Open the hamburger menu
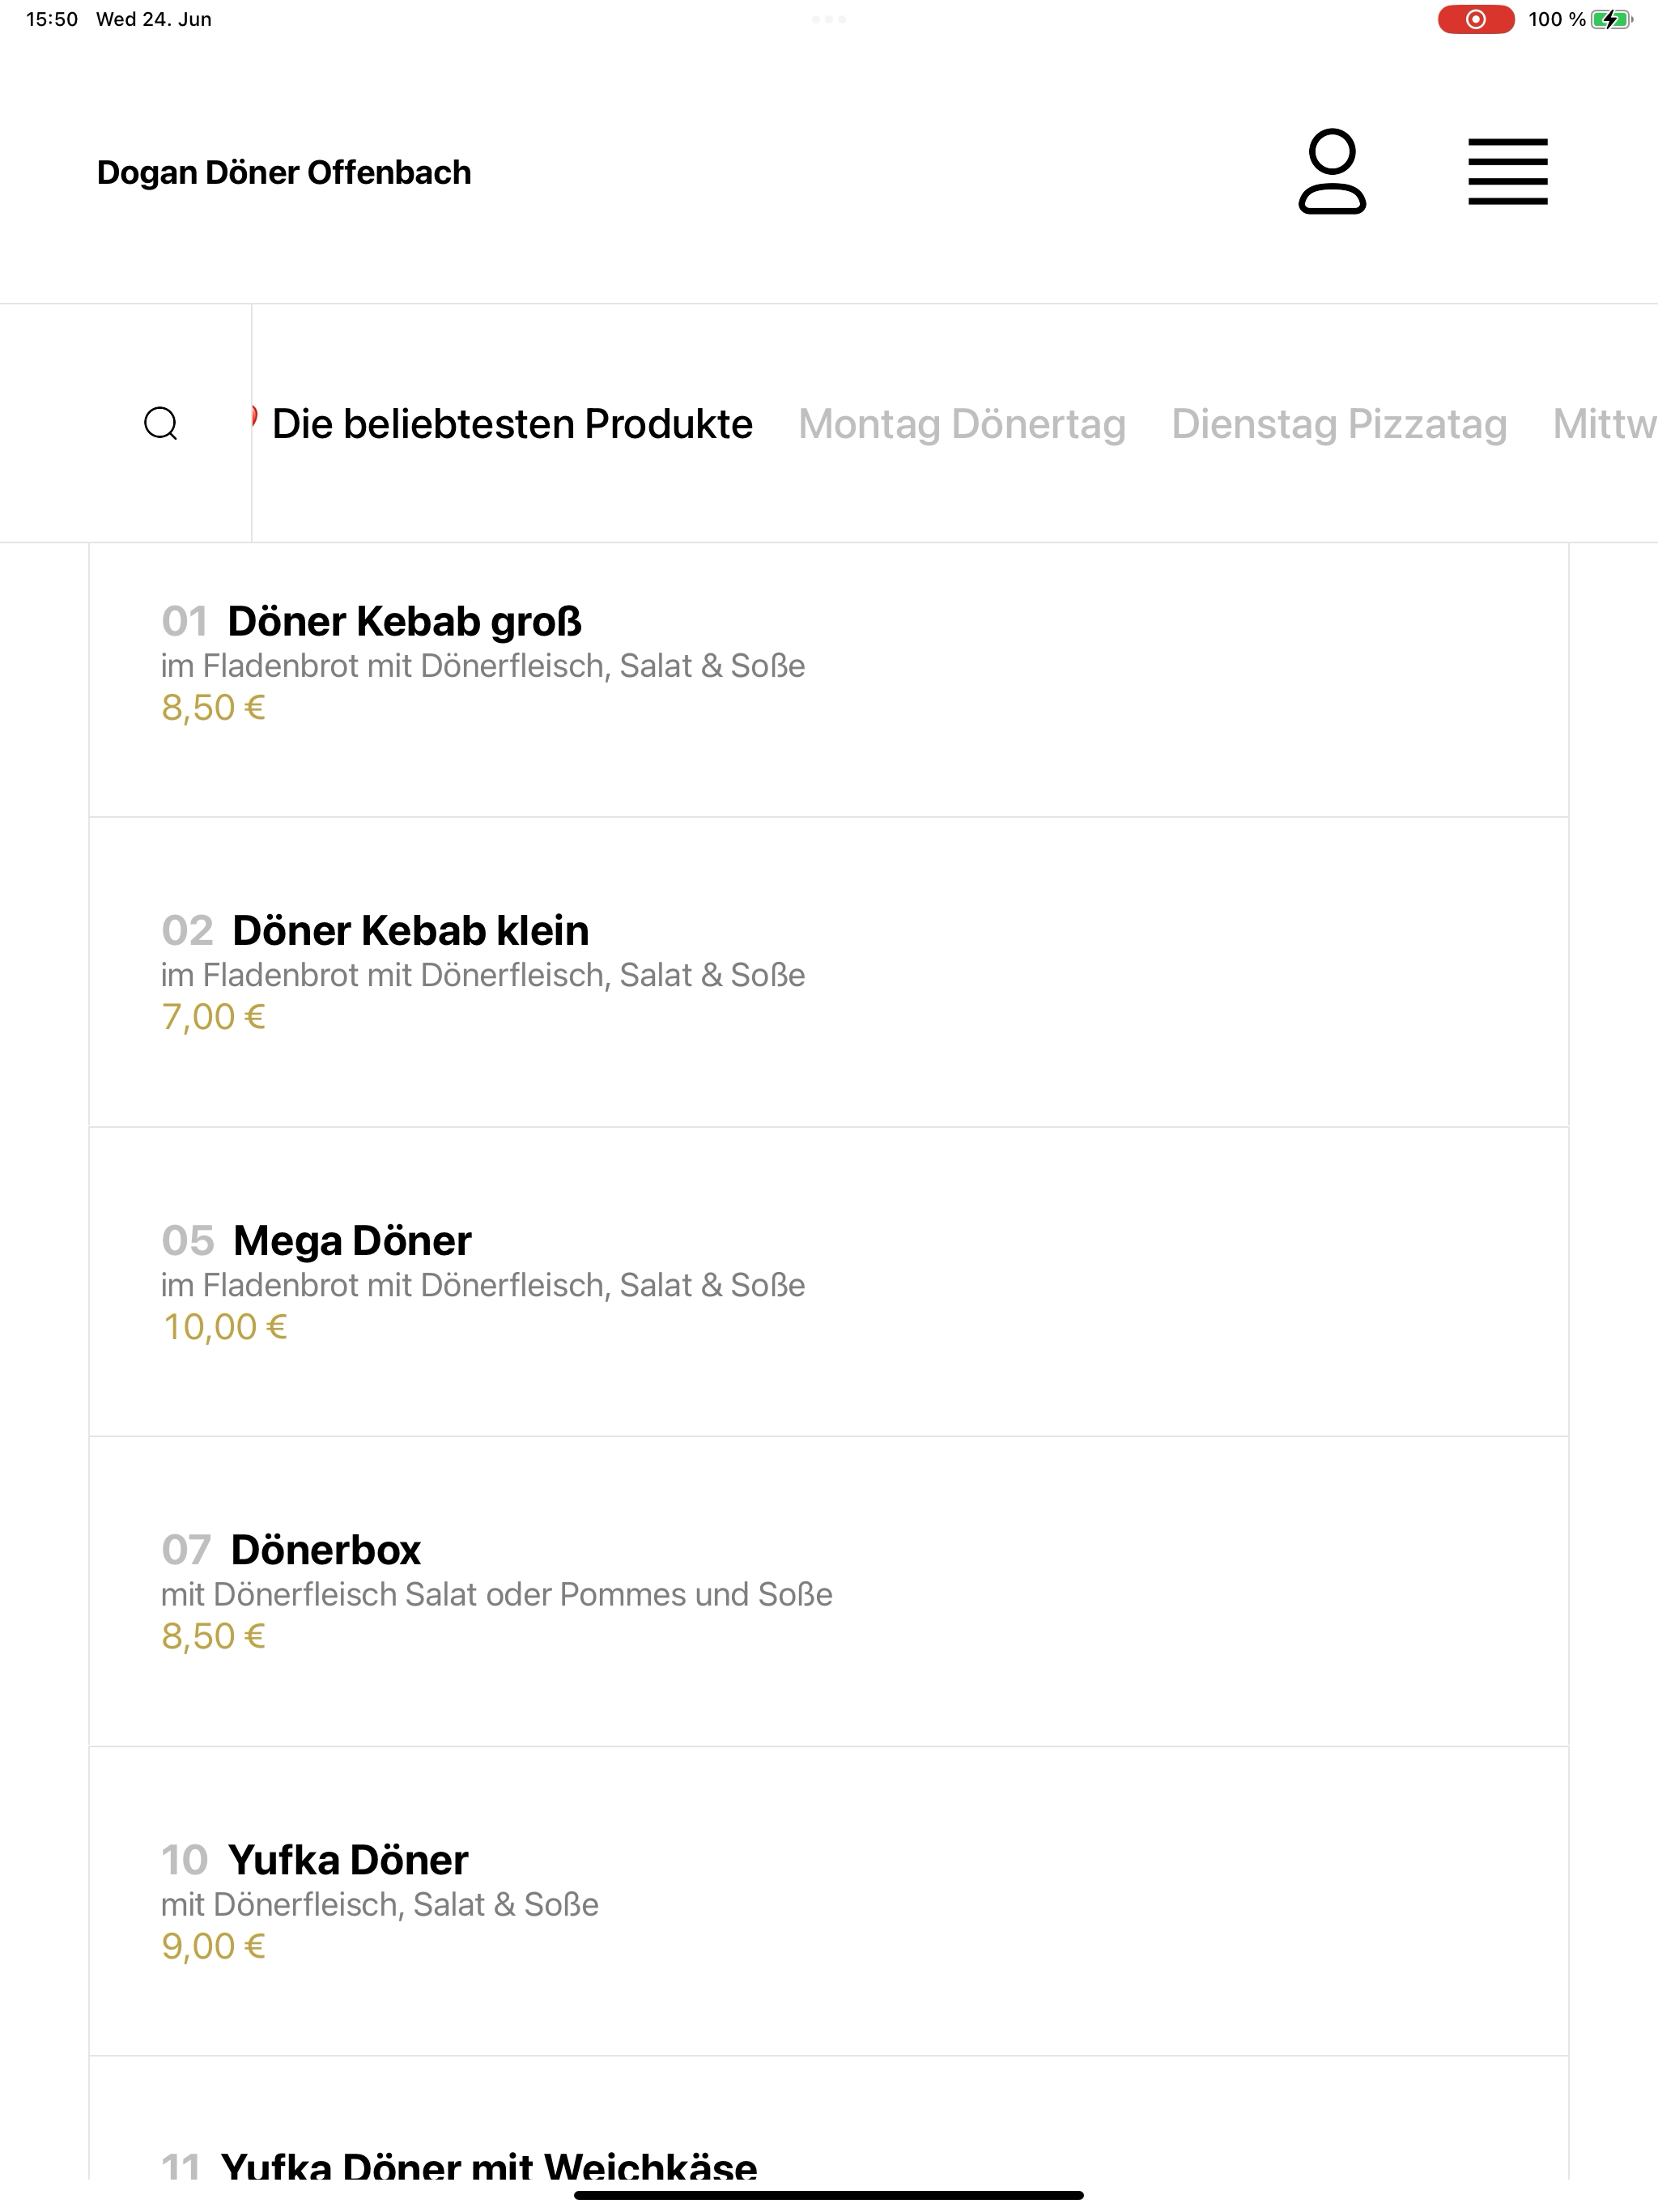 tap(1507, 172)
